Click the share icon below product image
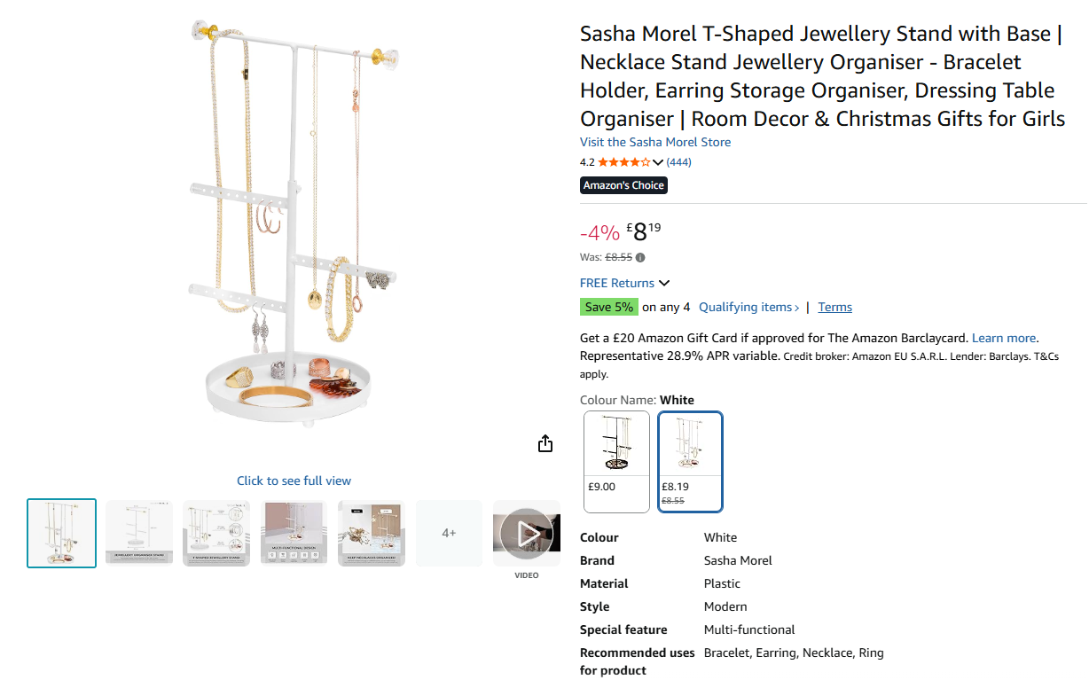This screenshot has height=680, width=1089. tap(545, 444)
